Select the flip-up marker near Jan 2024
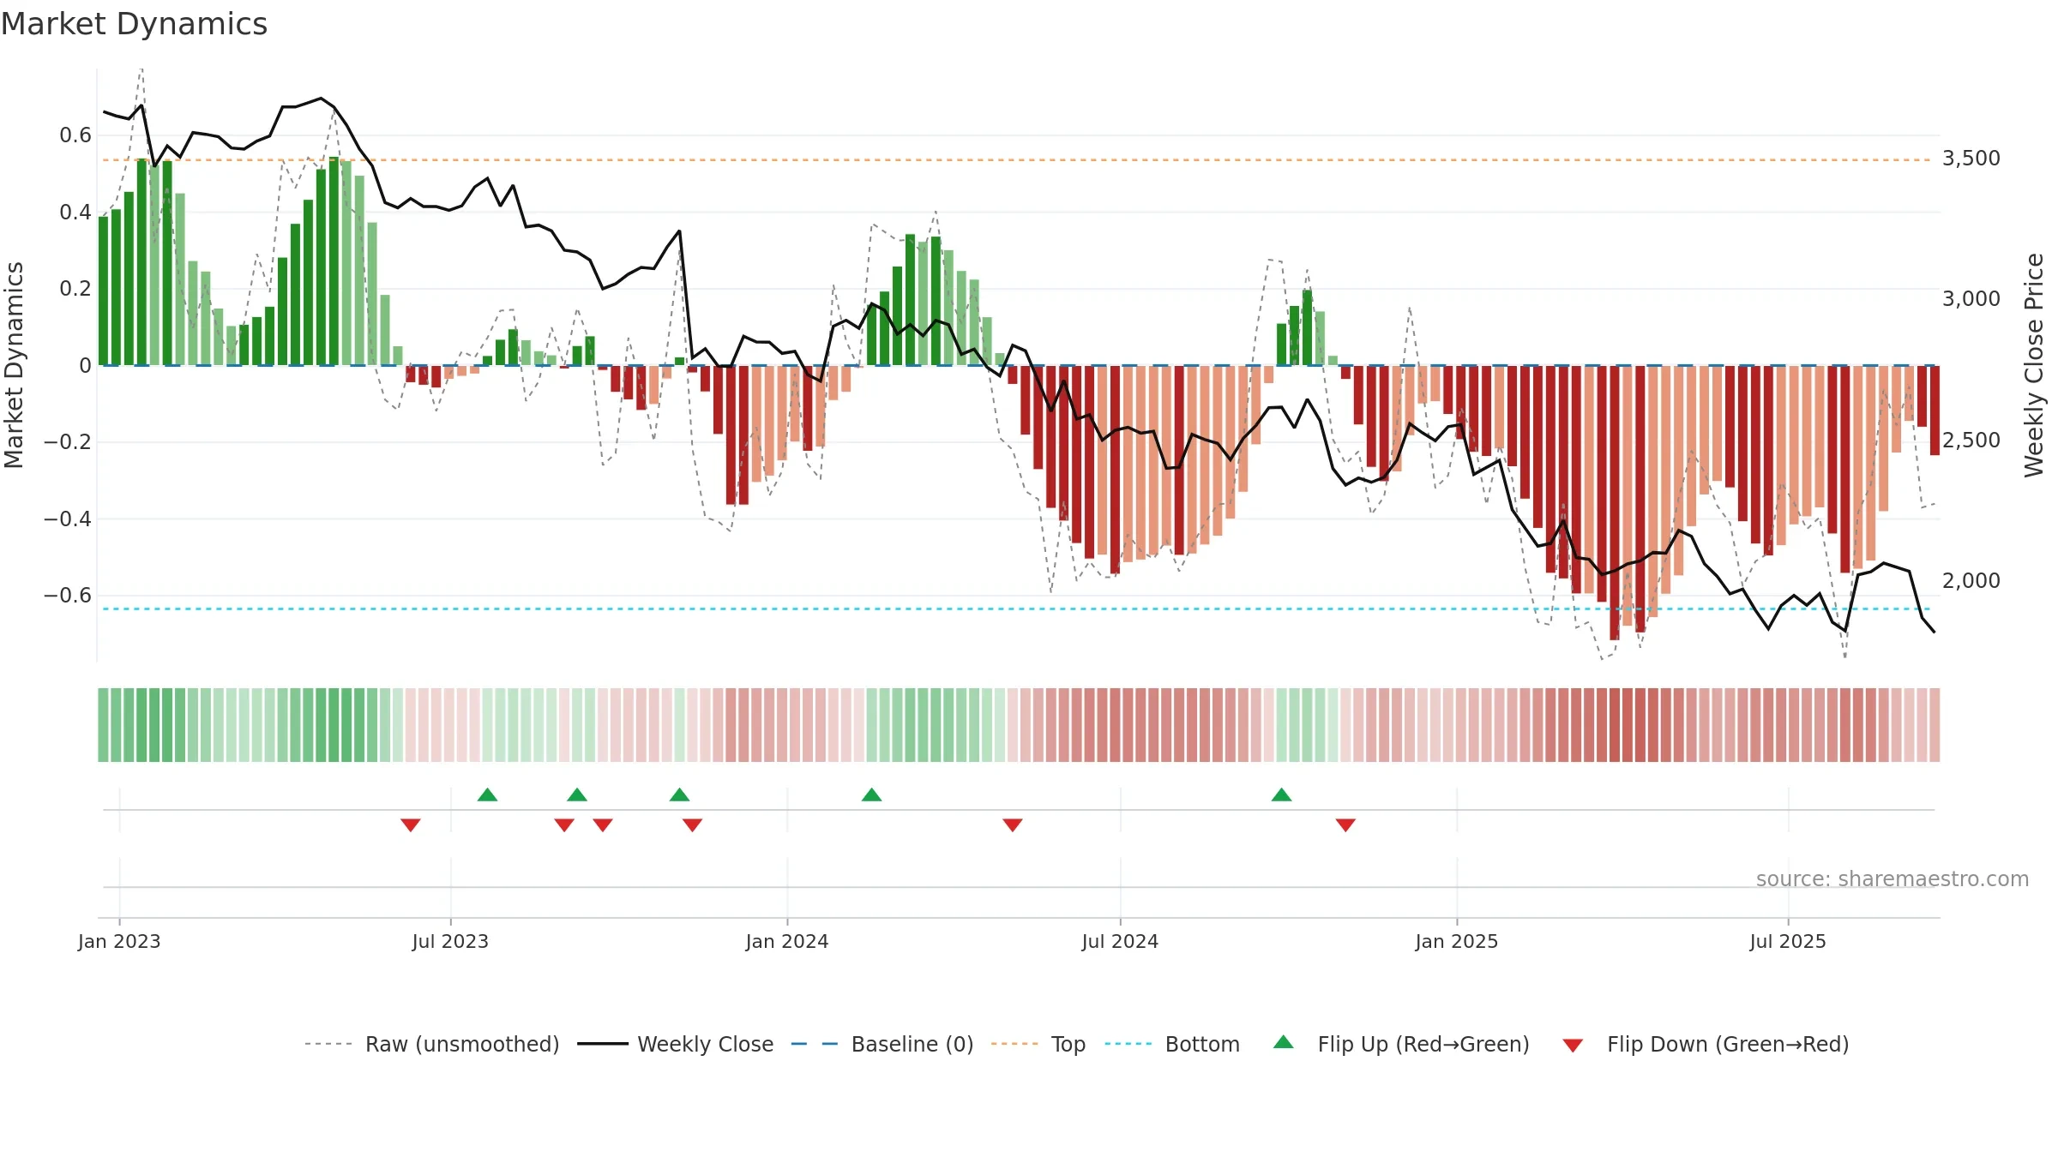2058x1157 pixels. (871, 794)
